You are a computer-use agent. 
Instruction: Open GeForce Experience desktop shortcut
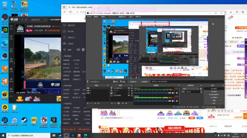click(5, 33)
